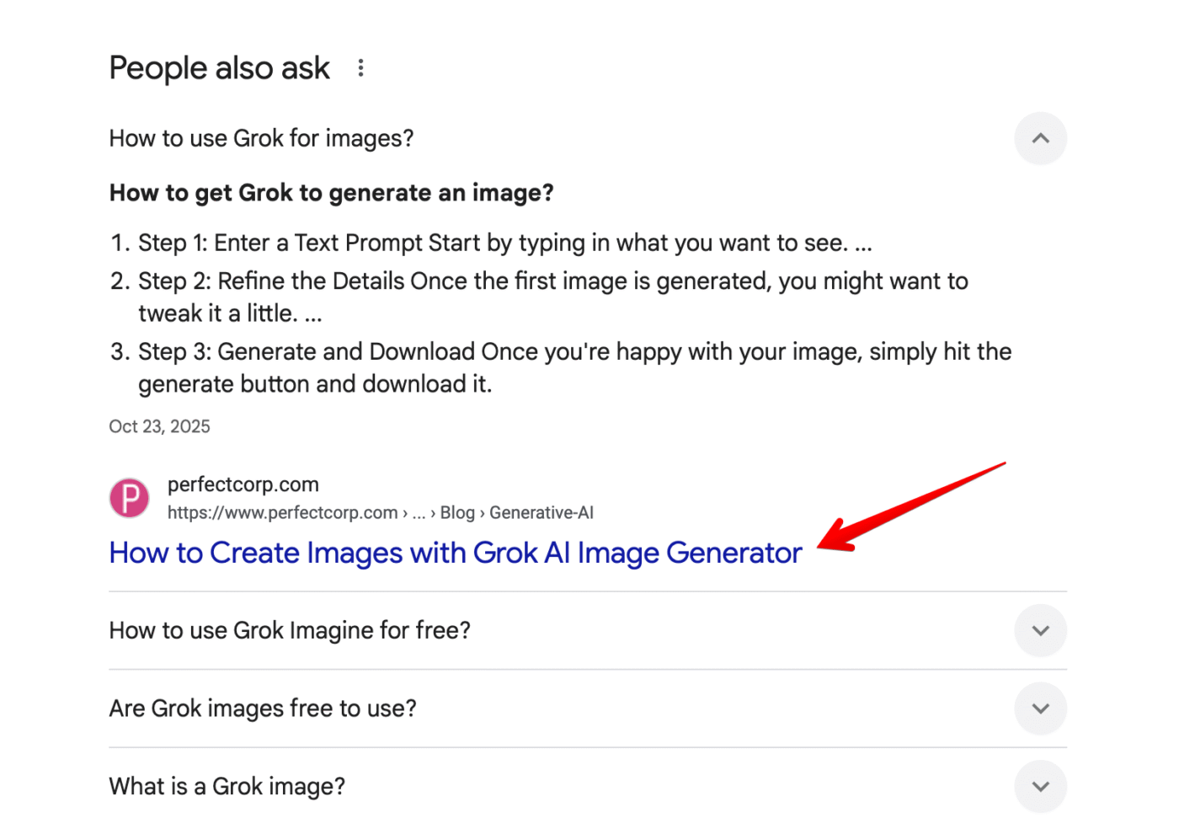The width and height of the screenshot is (1179, 818).
Task: Click the bold "How to get Grok to generate an image?" heading
Action: coord(331,193)
